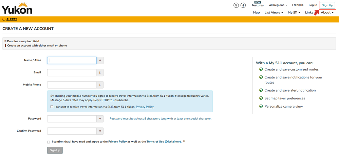This screenshot has width=339, height=160.
Task: Click the info icon beside Mobile Phone field
Action: tap(100, 85)
